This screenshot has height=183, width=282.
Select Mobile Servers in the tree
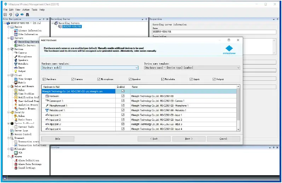(27, 45)
